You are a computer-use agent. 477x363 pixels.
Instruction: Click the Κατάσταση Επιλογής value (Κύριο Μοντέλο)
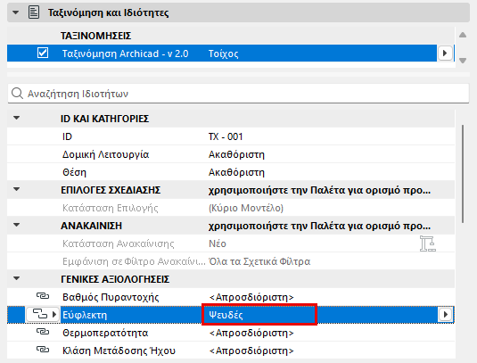246,208
